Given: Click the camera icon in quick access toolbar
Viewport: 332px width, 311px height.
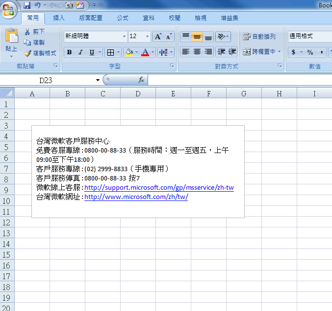Looking at the screenshot, I should click(x=69, y=5).
